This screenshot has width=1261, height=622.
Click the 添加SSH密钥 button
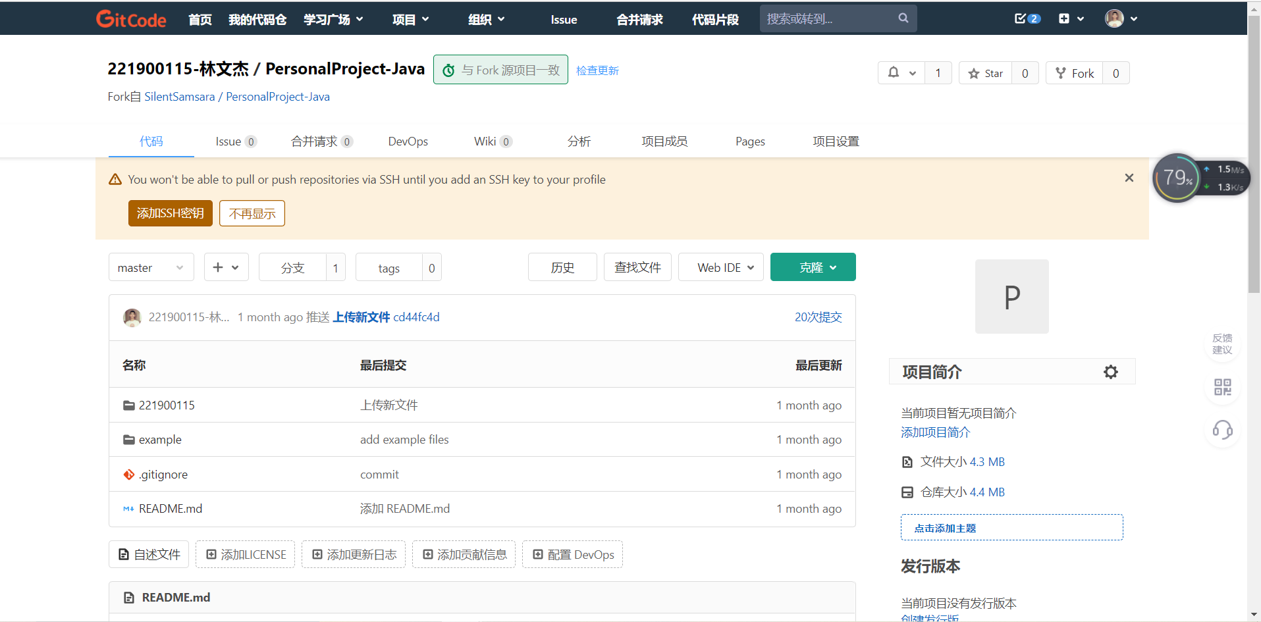(x=170, y=213)
